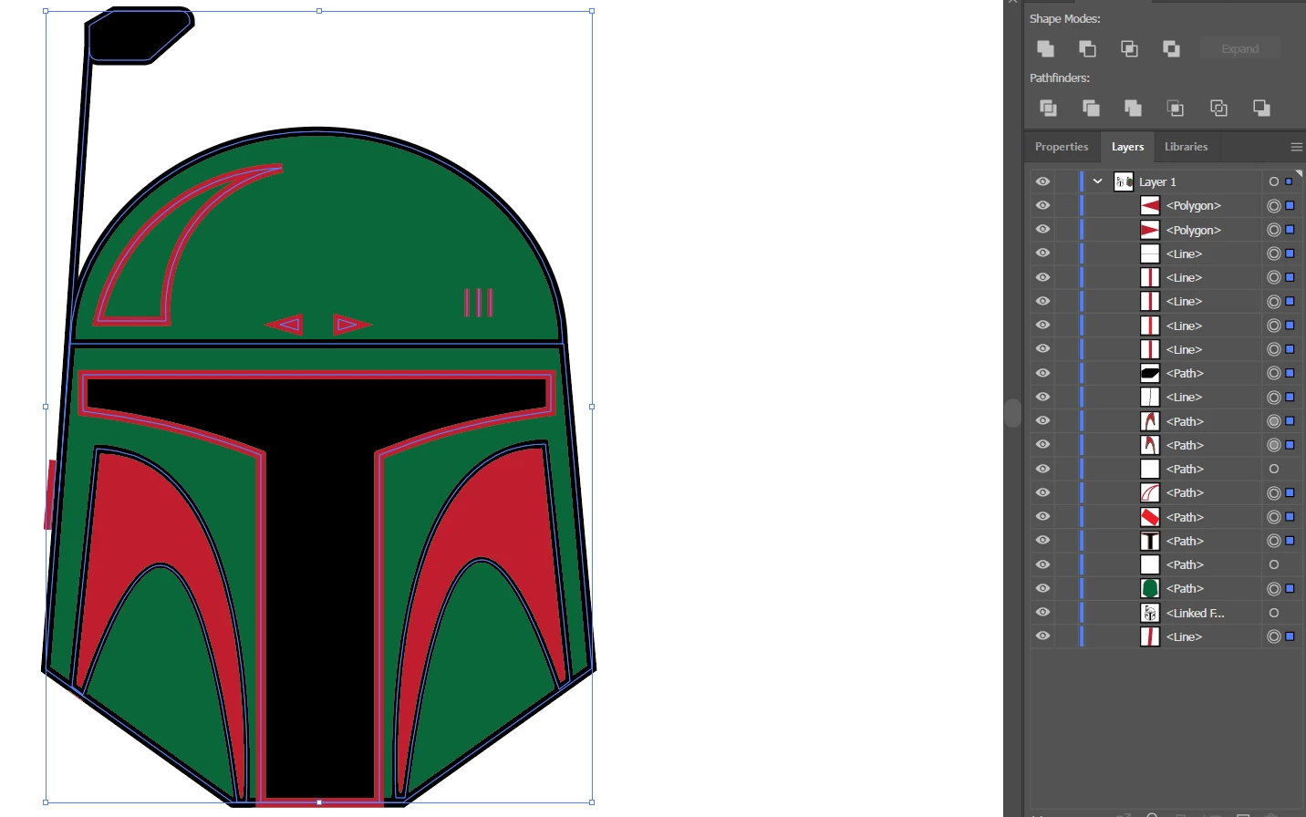Click blue selection square of Layer 1

pyautogui.click(x=1290, y=181)
